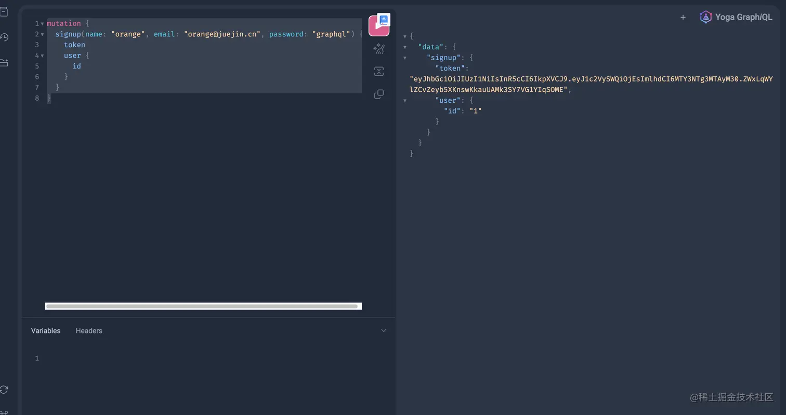
Task: Click the JWT token value in the response
Action: coord(592,84)
